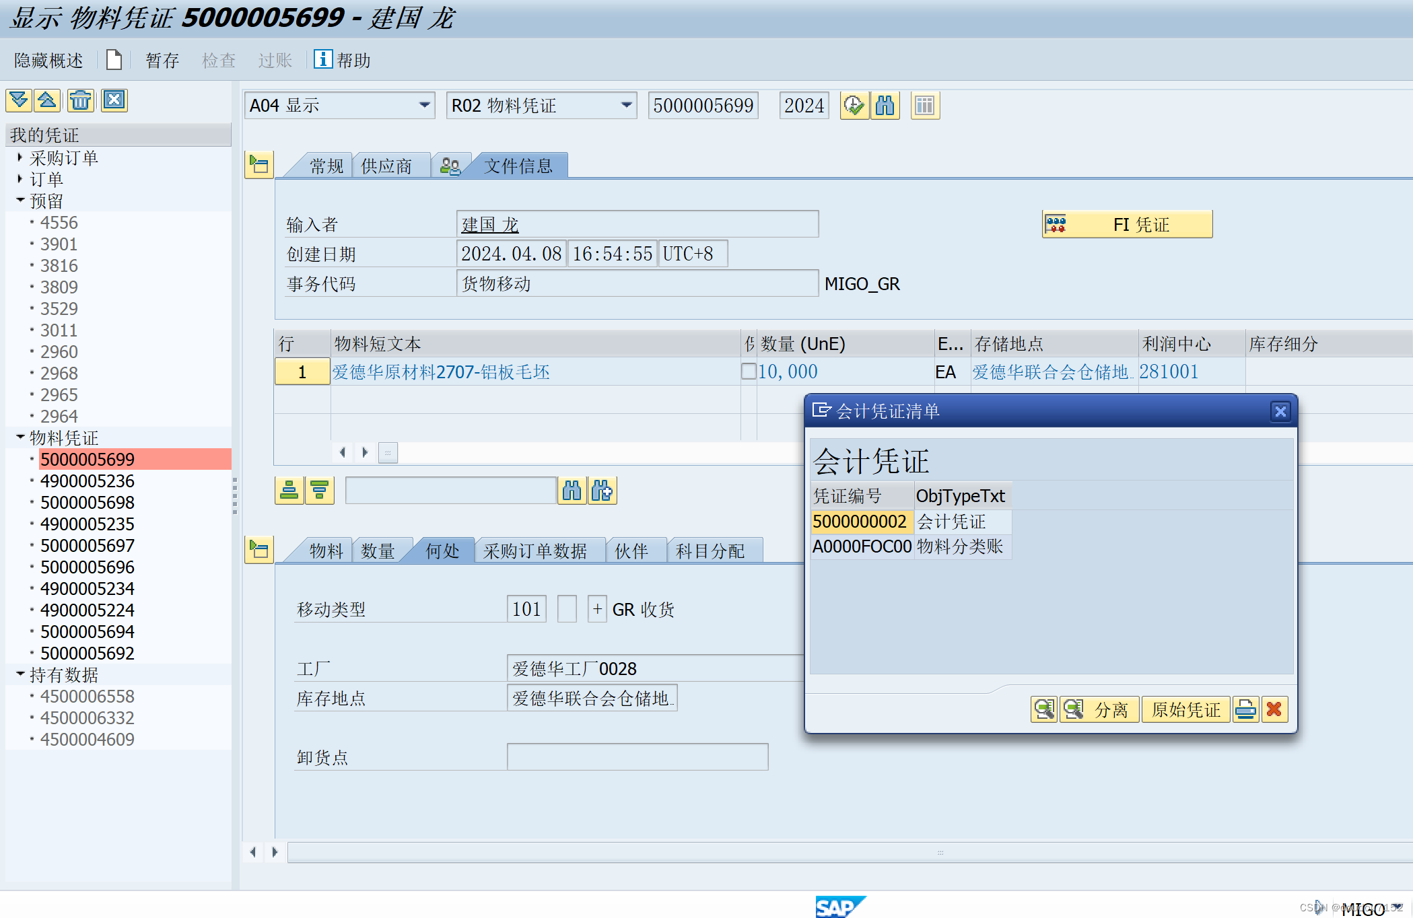The height and width of the screenshot is (918, 1413).
Task: Click the find-next binoculars icon with plus
Action: point(602,491)
